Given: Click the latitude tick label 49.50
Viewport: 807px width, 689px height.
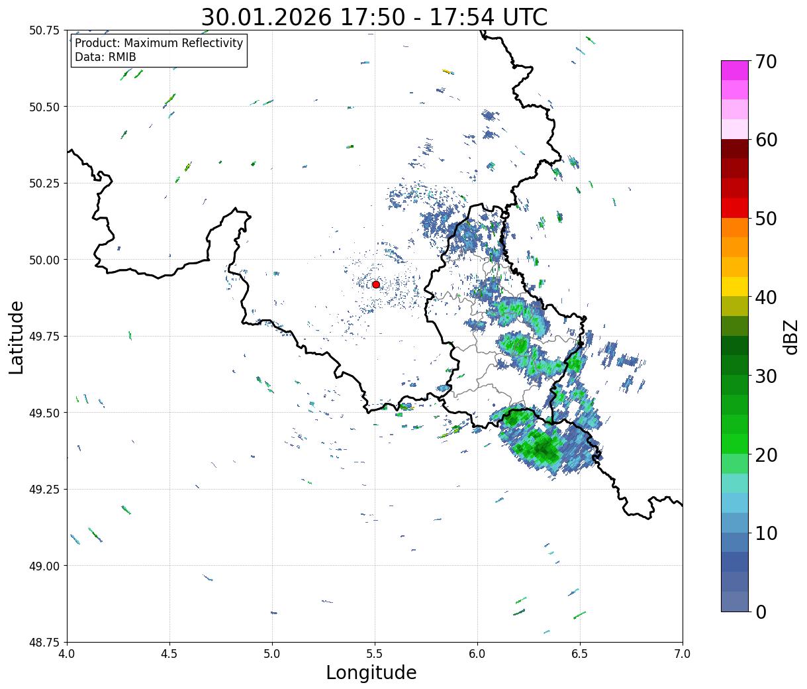Looking at the screenshot, I should 44,413.
